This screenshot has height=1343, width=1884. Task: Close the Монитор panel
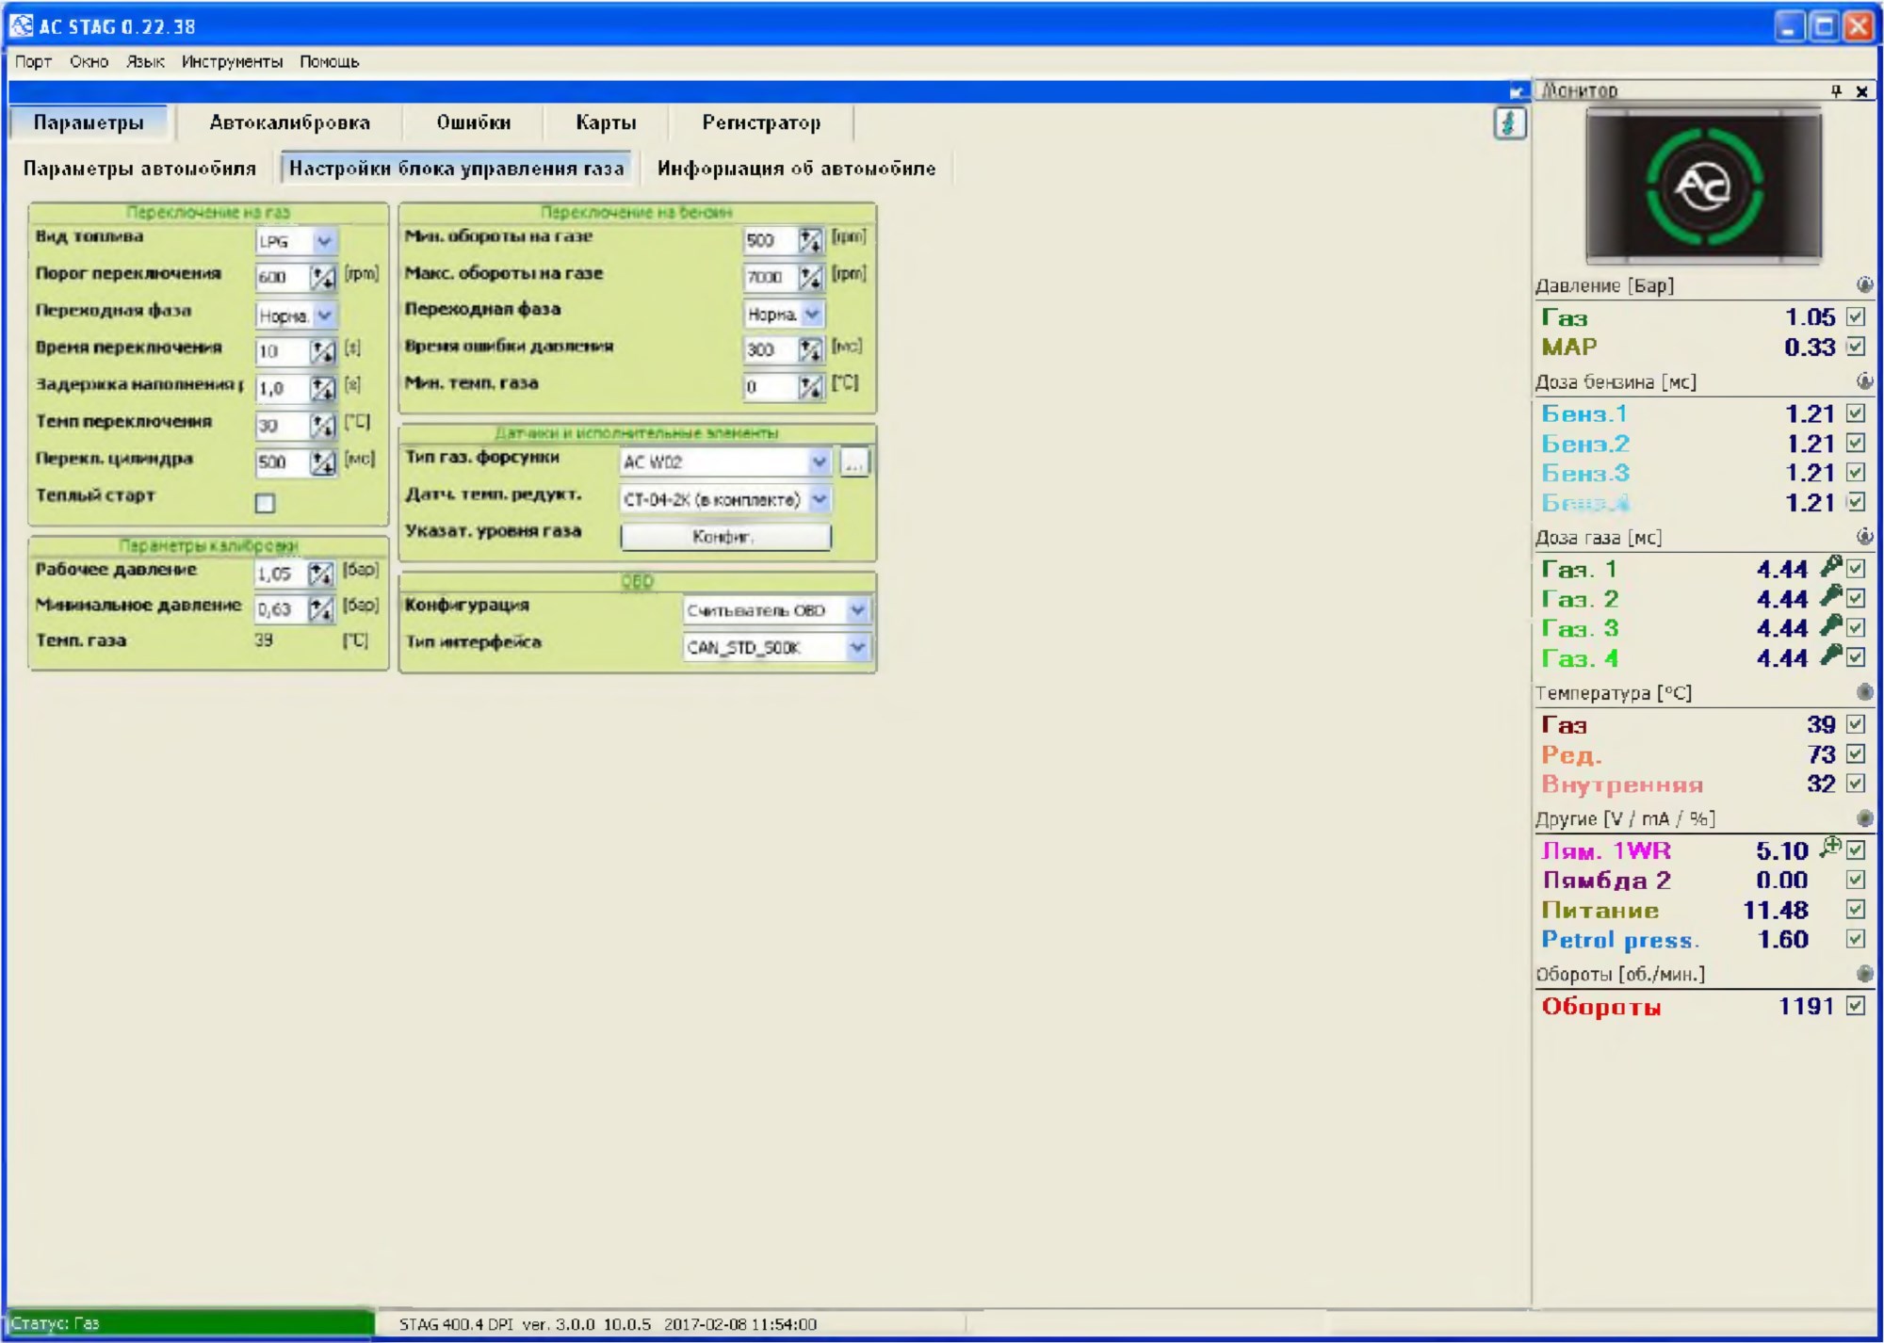(1862, 91)
